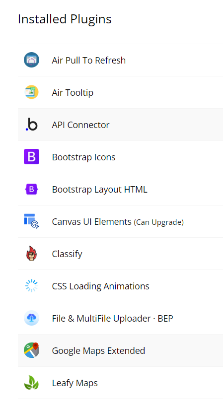The width and height of the screenshot is (223, 407).
Task: Click the (Can Upgrade) label on Canvas UI Elements
Action: point(159,222)
